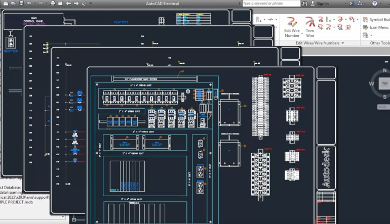
Task: Click the wire icon with pencil in top row
Action: coord(340,19)
